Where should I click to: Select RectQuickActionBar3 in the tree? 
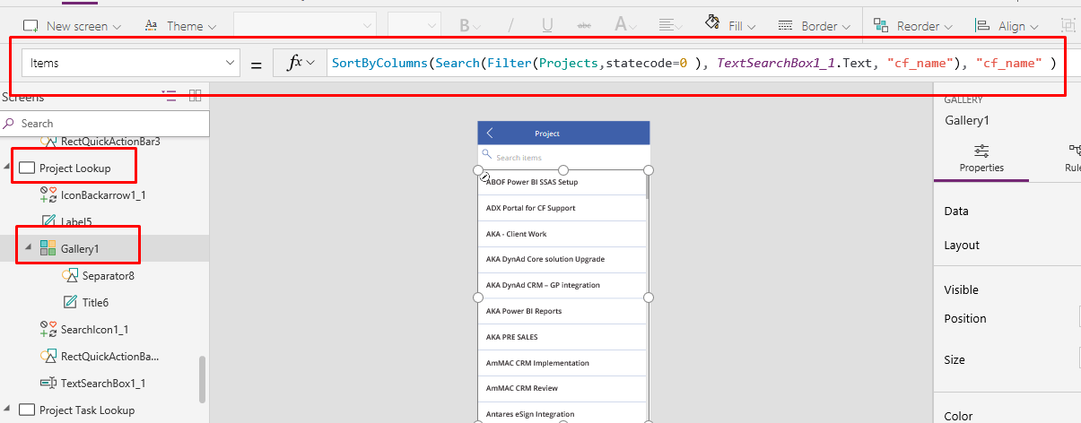pos(110,142)
